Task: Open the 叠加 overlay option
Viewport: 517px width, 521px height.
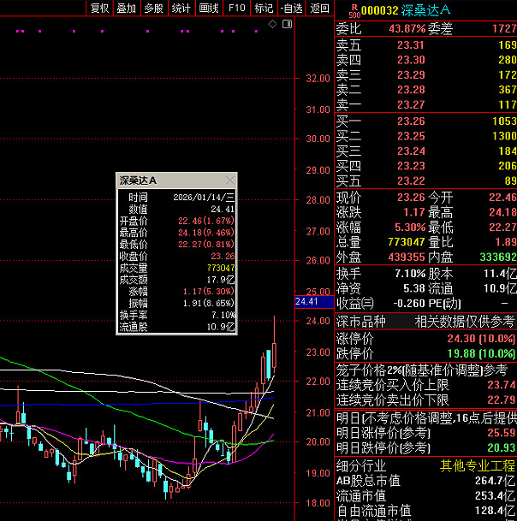Action: point(127,9)
